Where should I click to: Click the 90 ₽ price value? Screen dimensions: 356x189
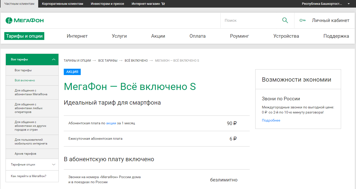(232, 123)
